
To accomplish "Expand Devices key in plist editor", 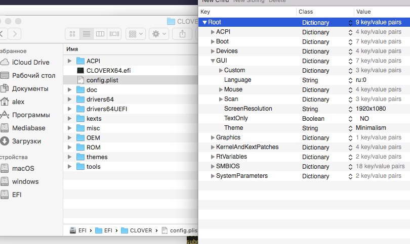I will [x=213, y=51].
